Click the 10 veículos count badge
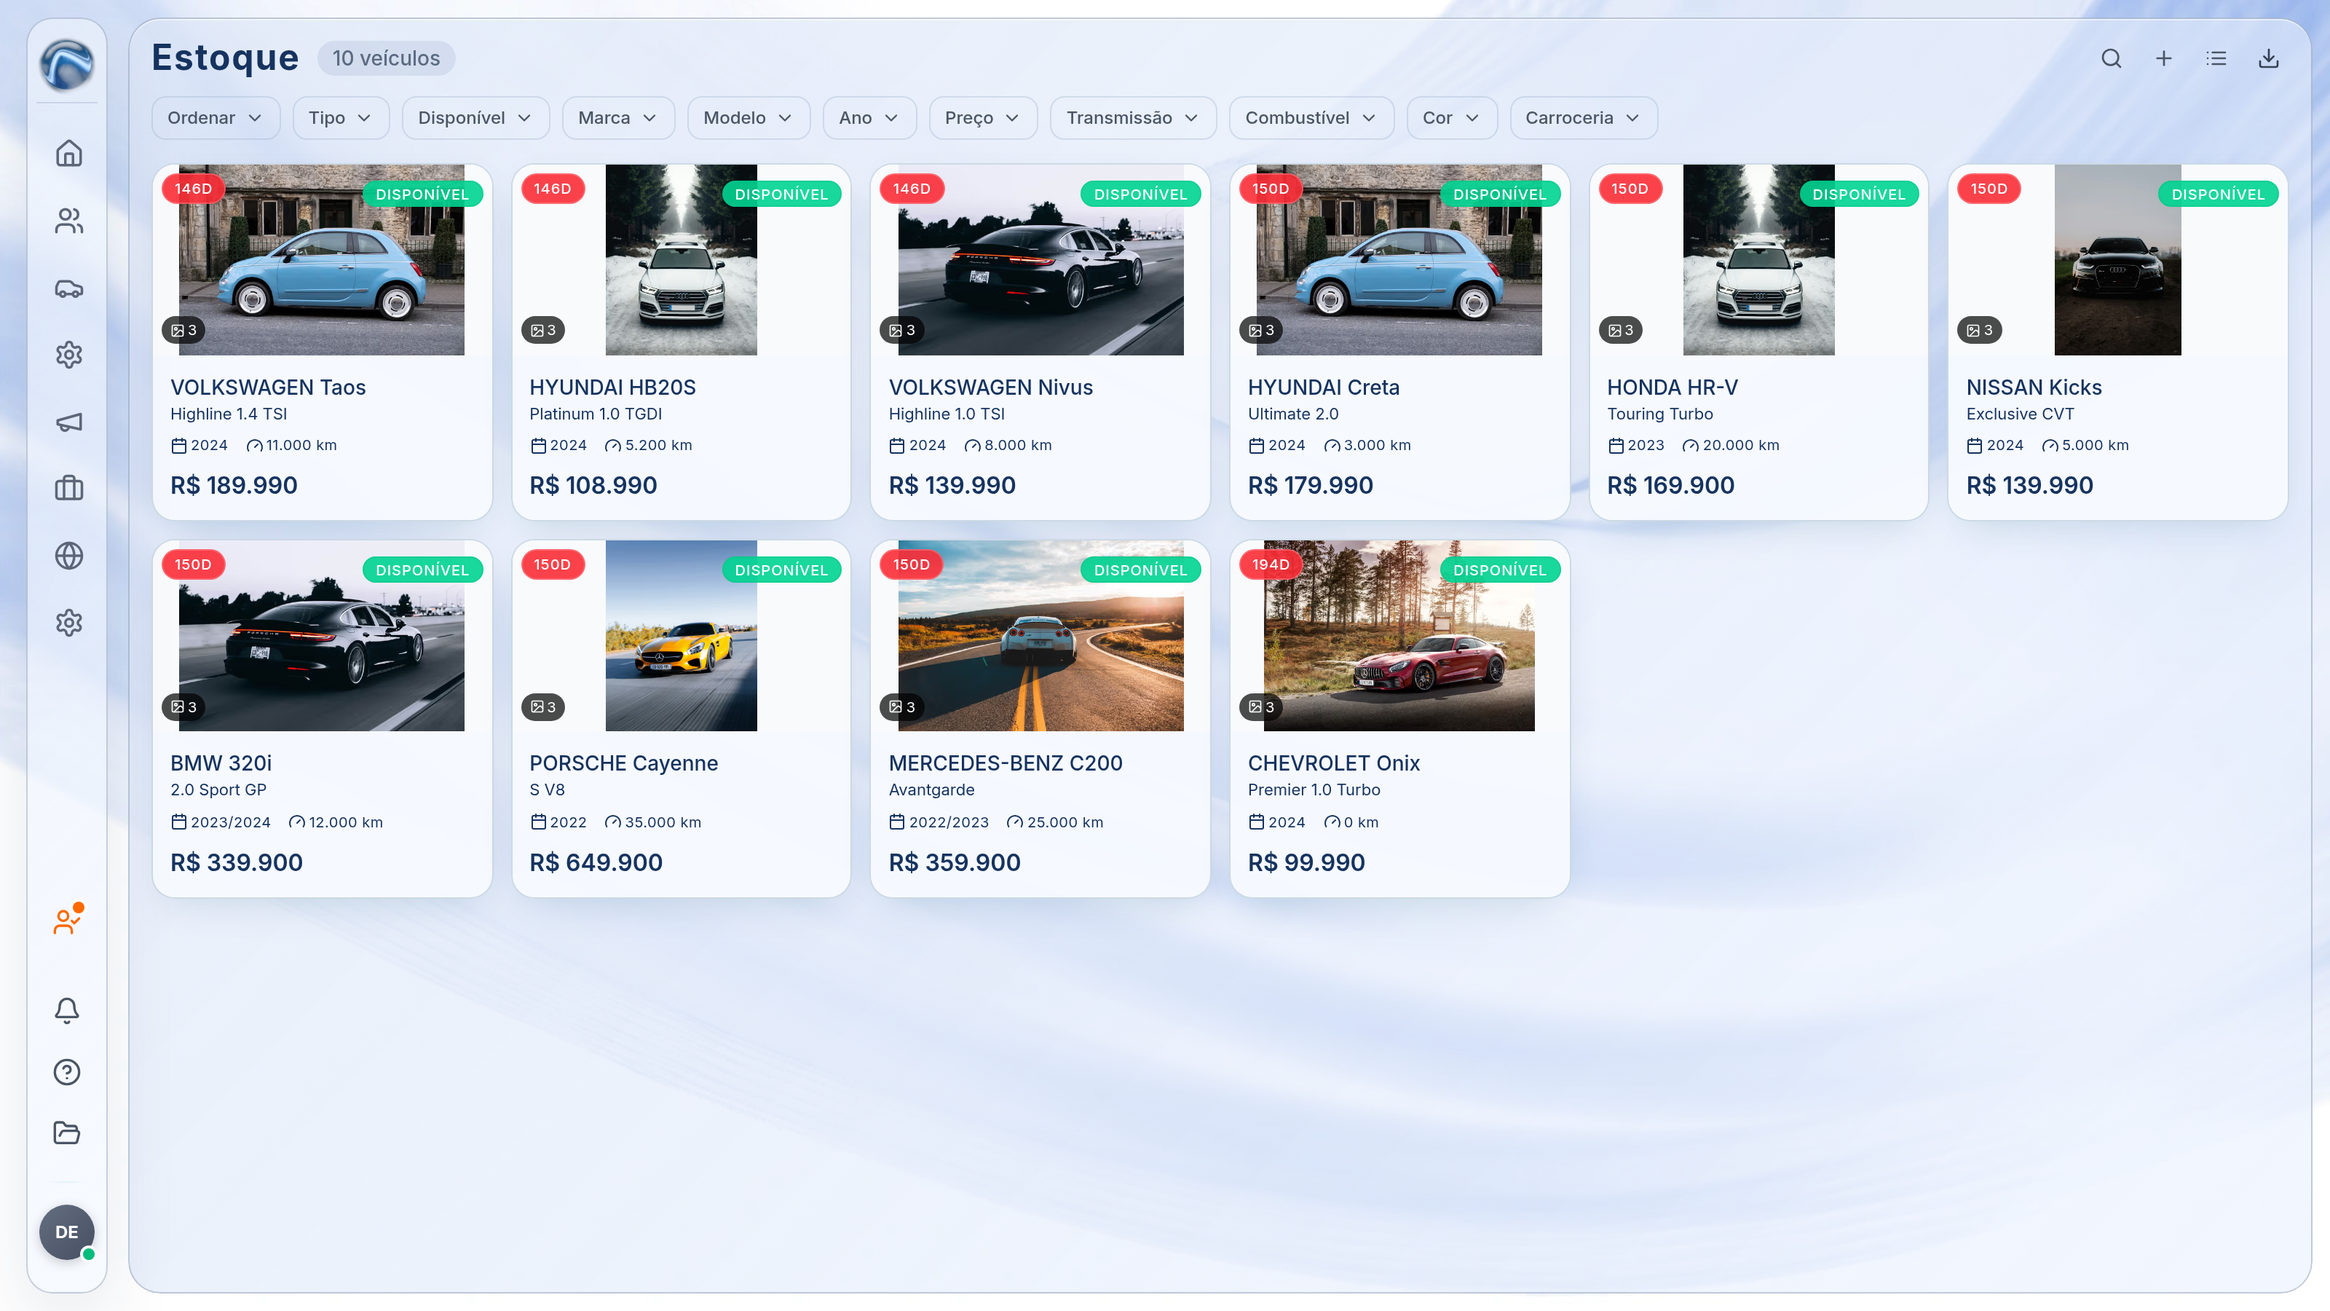The height and width of the screenshot is (1311, 2330). click(x=386, y=59)
